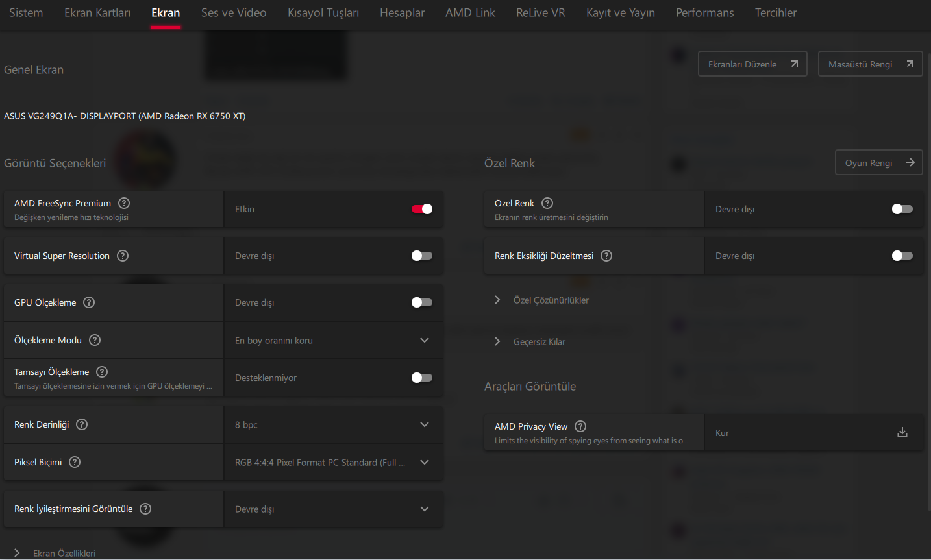Switch on Renk Eksikliği Düzeltmesi

(x=902, y=256)
